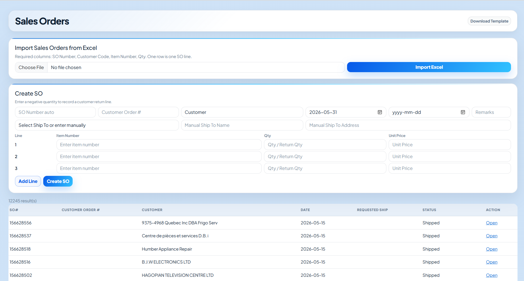Image resolution: width=524 pixels, height=281 pixels.
Task: Open calendar picker for the 2026-05-31 date
Action: (x=380, y=112)
